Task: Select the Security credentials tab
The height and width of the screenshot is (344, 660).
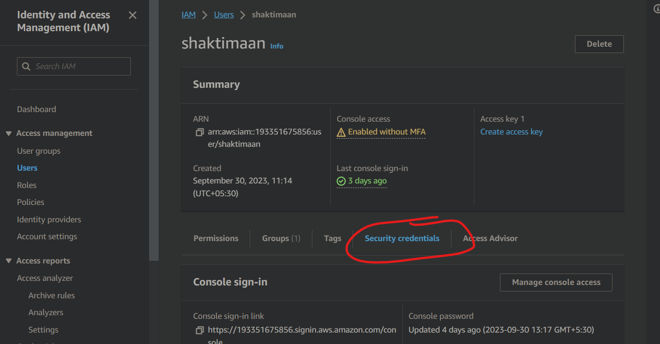Action: point(402,238)
